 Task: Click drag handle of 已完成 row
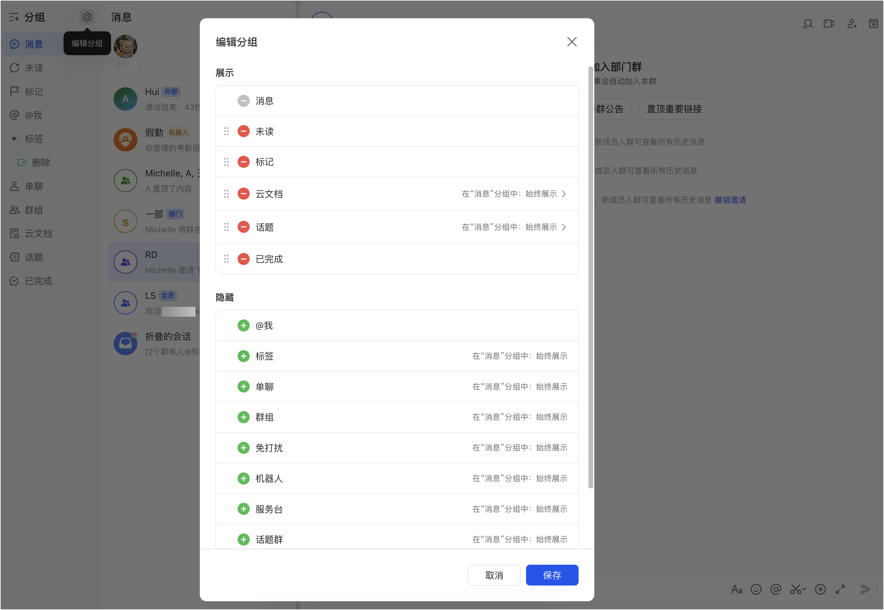[226, 259]
